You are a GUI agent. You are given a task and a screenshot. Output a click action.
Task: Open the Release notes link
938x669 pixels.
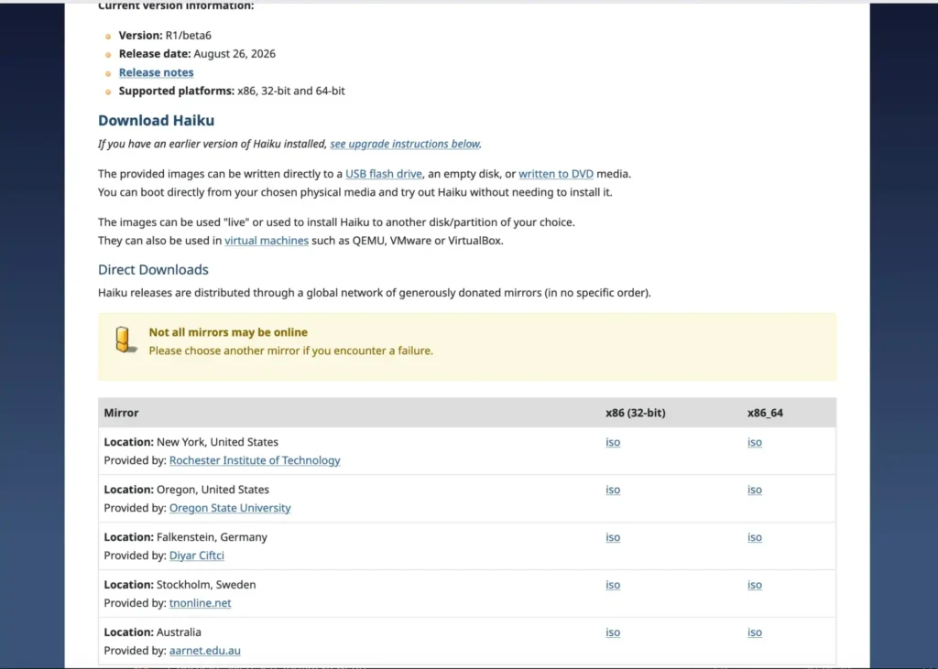tap(156, 72)
